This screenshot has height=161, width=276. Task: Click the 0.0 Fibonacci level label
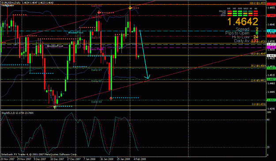coord(259,104)
